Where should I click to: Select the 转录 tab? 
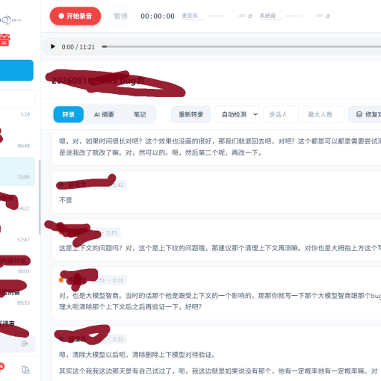[x=69, y=114]
